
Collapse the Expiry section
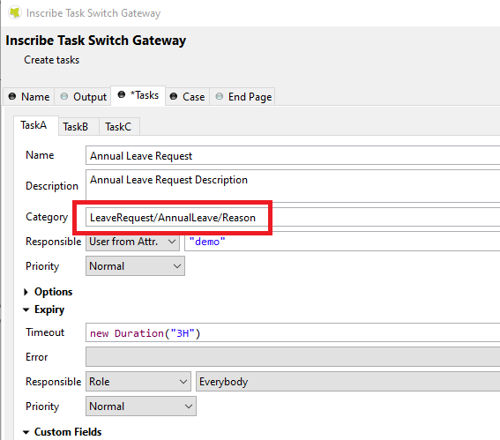tap(44, 309)
